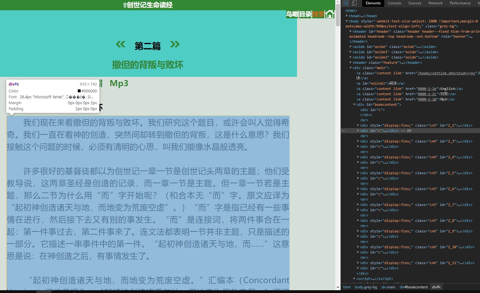Image resolution: width=480 pixels, height=293 pixels.
Task: Select body.grey-bg in the breadcrumb bar
Action: click(x=366, y=287)
